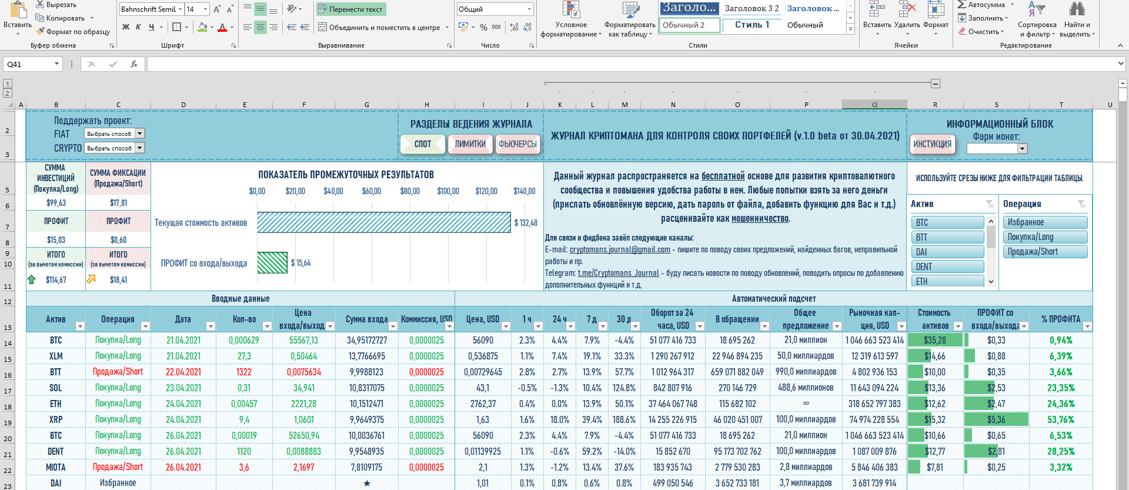Open the name box Q41 dropdown

[57, 64]
